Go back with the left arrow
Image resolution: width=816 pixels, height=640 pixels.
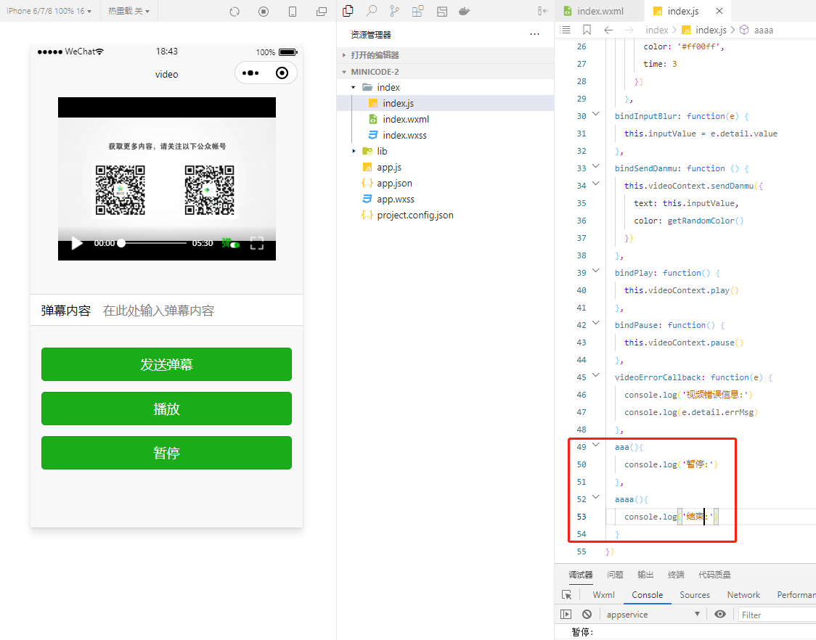(608, 30)
